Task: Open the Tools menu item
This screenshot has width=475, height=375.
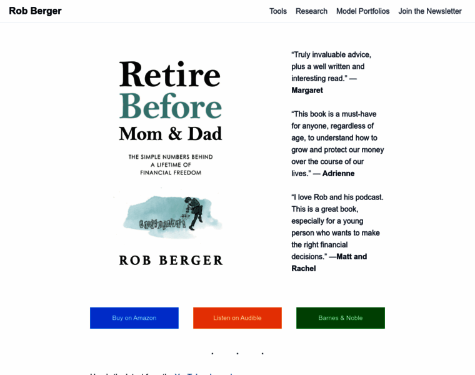Action: click(x=277, y=11)
